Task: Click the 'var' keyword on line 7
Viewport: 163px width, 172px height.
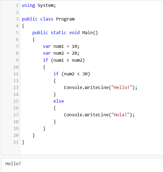Action: coord(47,46)
